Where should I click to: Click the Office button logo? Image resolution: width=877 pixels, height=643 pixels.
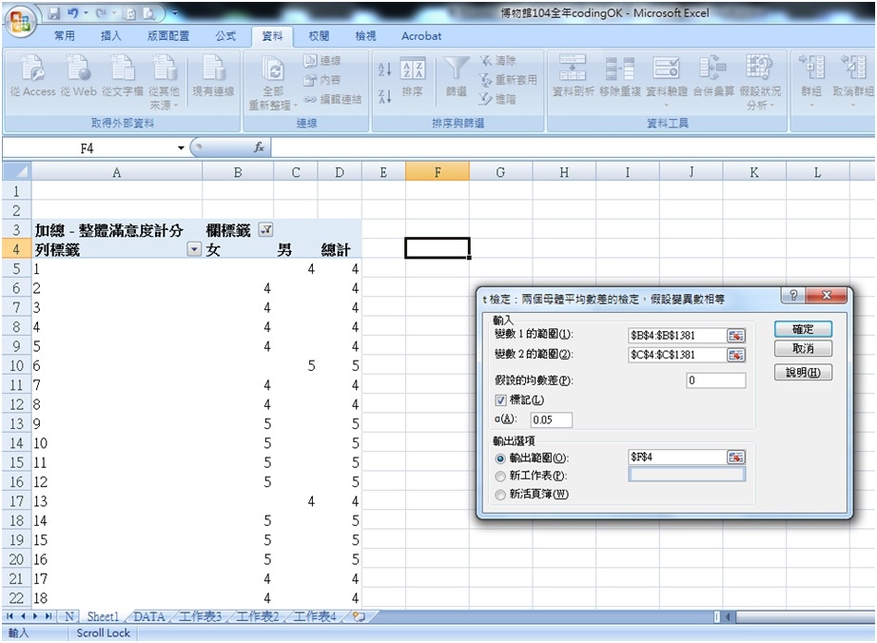[20, 21]
